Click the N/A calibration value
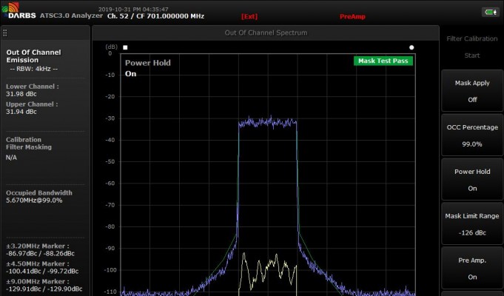This screenshot has height=296, width=504. (11, 158)
